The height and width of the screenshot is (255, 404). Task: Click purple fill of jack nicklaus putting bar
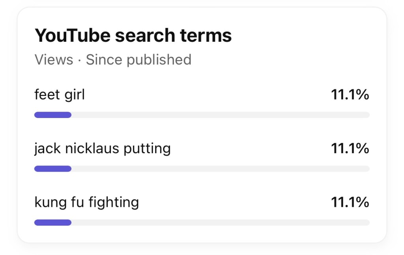tap(53, 169)
